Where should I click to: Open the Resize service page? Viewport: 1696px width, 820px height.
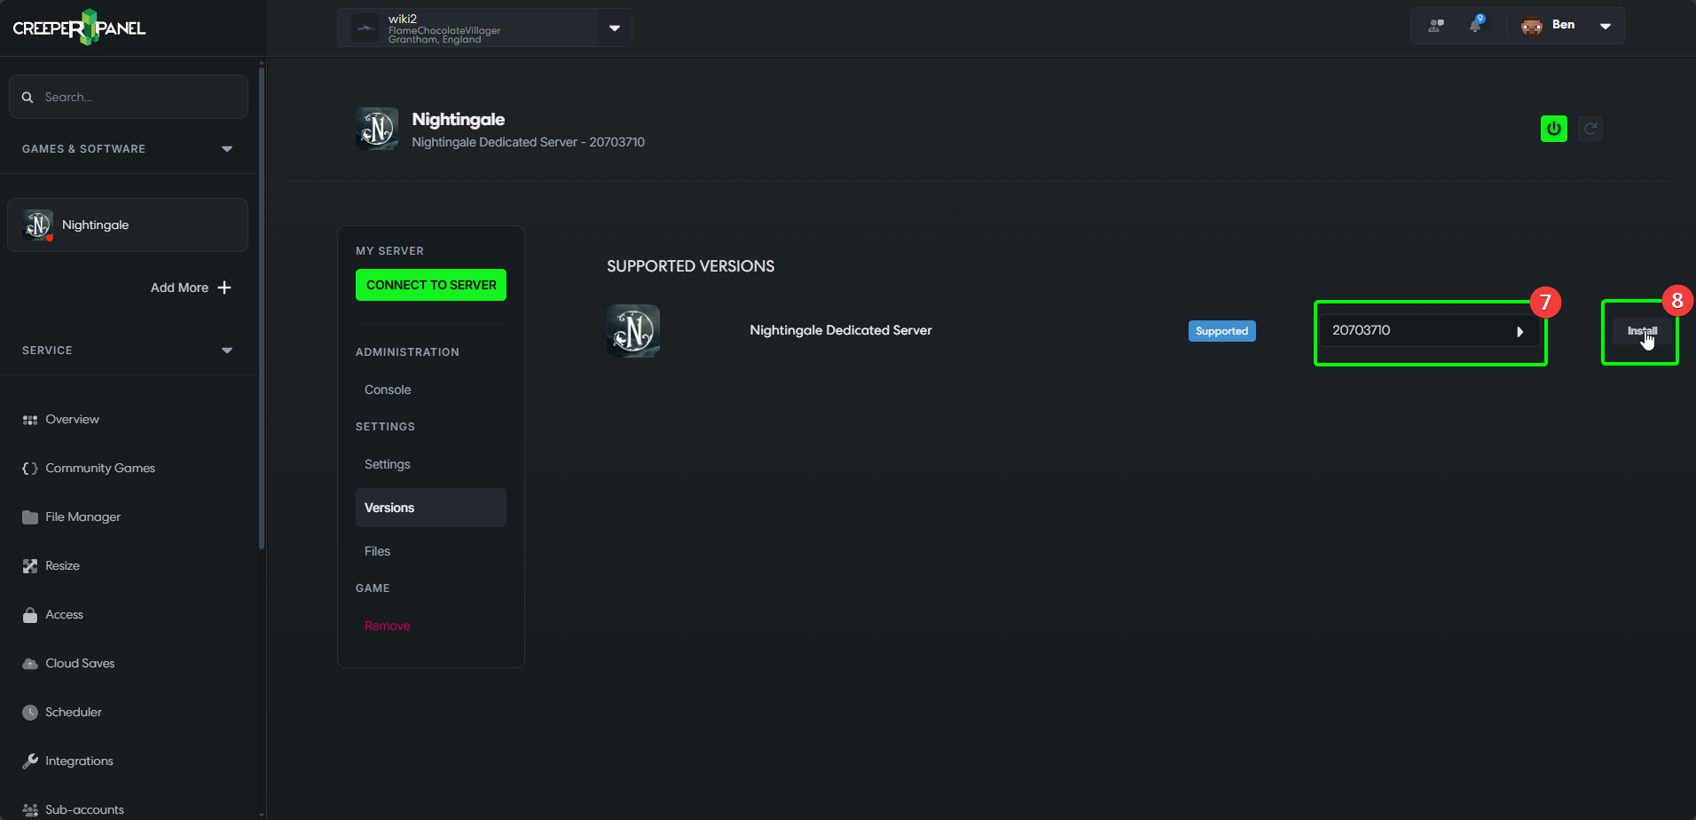click(62, 565)
